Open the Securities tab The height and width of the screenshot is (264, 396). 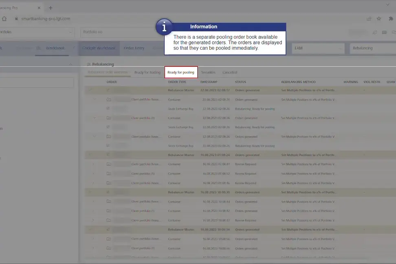click(x=208, y=73)
